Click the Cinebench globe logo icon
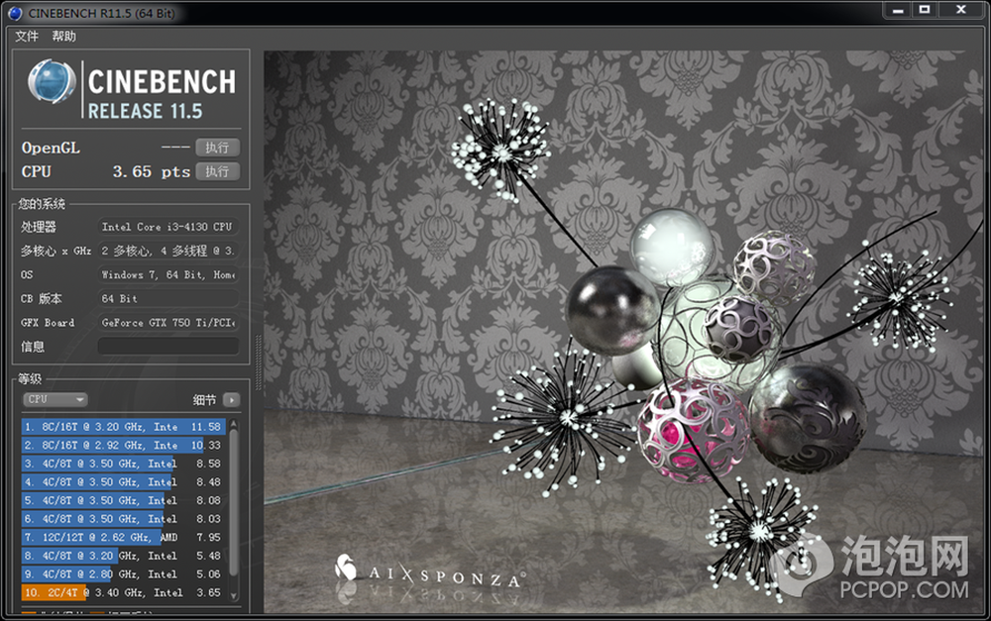991x621 pixels. (x=51, y=82)
